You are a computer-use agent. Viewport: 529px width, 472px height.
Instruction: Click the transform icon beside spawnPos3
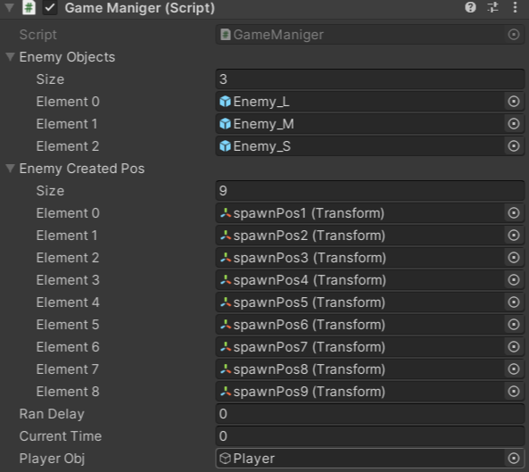(226, 258)
